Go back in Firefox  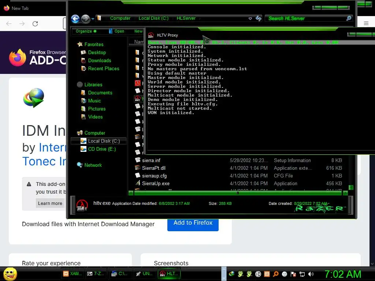click(9, 24)
